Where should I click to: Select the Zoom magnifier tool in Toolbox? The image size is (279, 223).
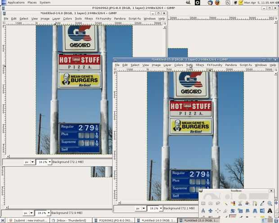270,203
